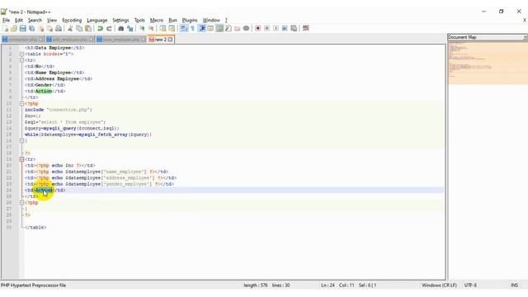Click the closing '</table>' tag on line 30
Image resolution: width=528 pixels, height=297 pixels.
[x=35, y=228]
